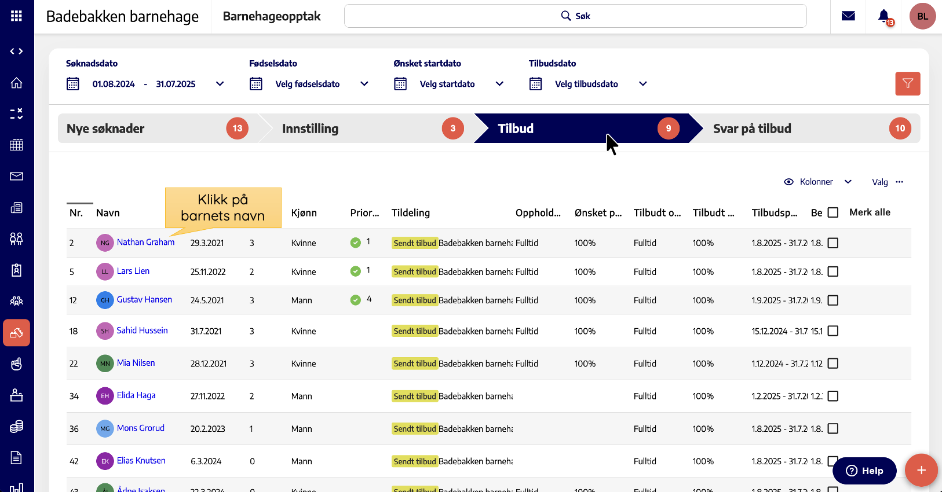Click Søknadsdato calendar icon
942x492 pixels.
point(73,84)
